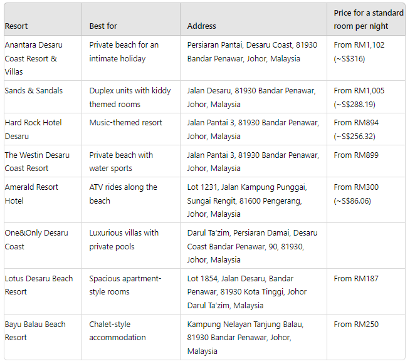Open Hard Rock Hotel Desaru entry

pyautogui.click(x=33, y=129)
